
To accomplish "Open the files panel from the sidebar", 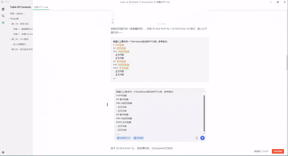I will pyautogui.click(x=3, y=9).
